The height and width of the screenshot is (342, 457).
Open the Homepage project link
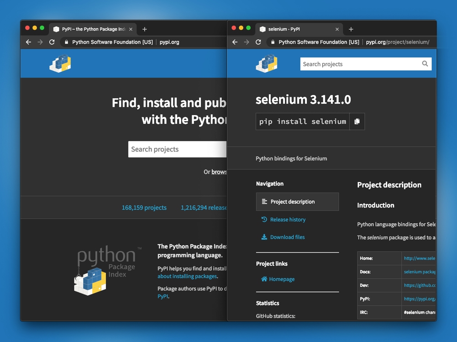(x=282, y=279)
